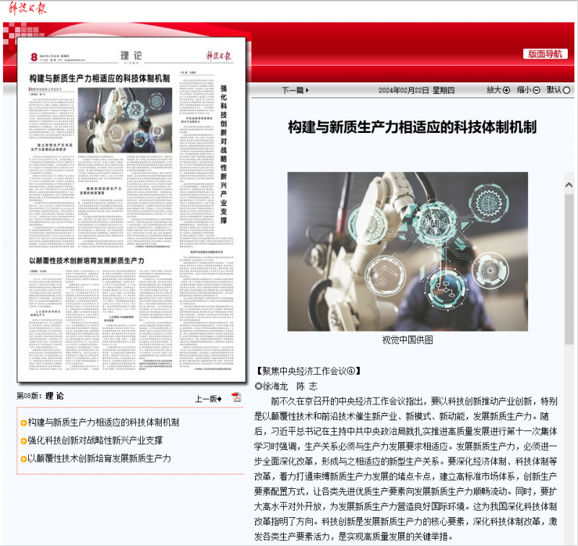This screenshot has height=546, width=578.
Task: Go to next article via 下一篇
Action: tap(295, 90)
